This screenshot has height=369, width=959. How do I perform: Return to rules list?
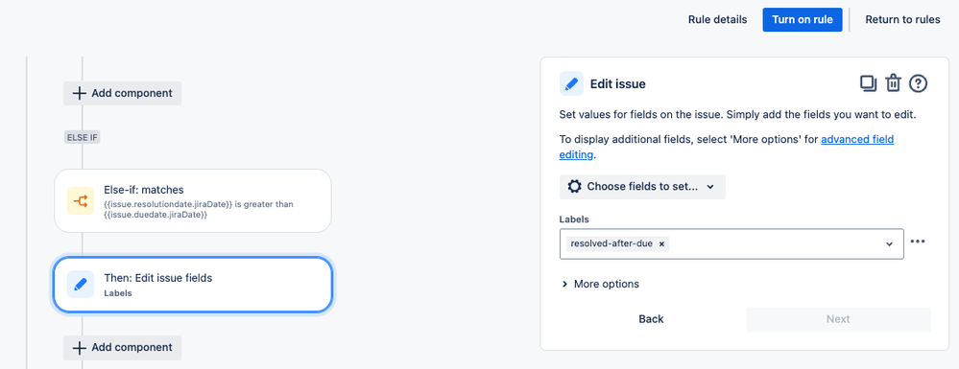[902, 19]
